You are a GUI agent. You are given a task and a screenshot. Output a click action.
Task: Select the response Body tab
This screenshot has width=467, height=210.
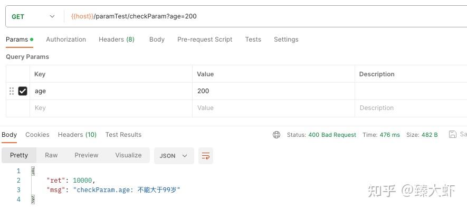[9, 135]
